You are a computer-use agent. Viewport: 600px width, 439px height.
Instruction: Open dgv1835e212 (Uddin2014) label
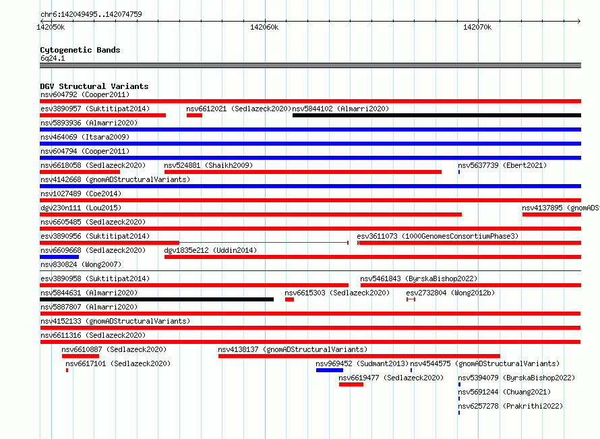pyautogui.click(x=210, y=250)
